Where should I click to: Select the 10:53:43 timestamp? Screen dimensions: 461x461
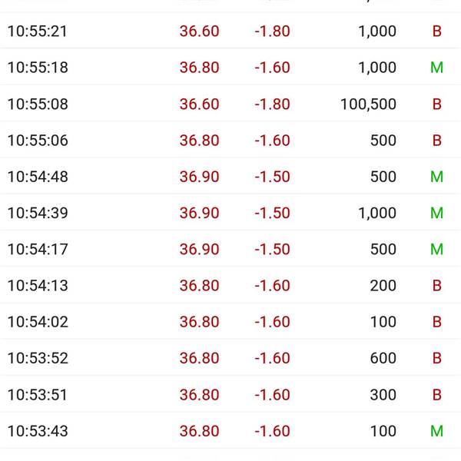(38, 431)
